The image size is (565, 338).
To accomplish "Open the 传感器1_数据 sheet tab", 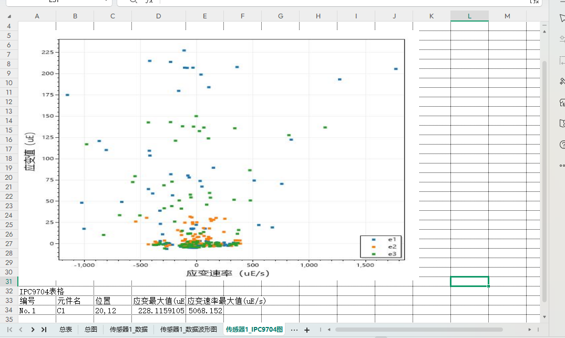I will coord(128,330).
